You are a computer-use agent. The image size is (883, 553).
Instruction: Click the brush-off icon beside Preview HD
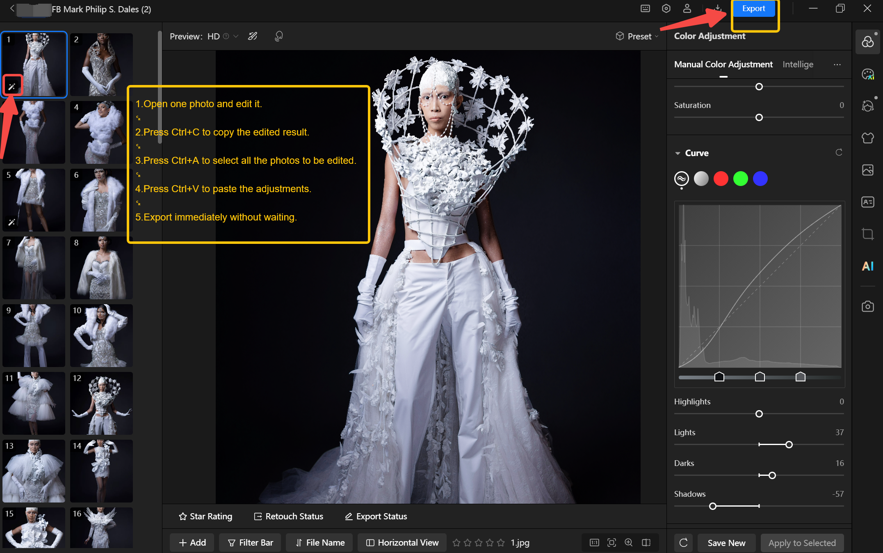pos(253,36)
